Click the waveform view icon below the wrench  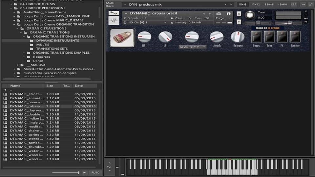pos(114,21)
